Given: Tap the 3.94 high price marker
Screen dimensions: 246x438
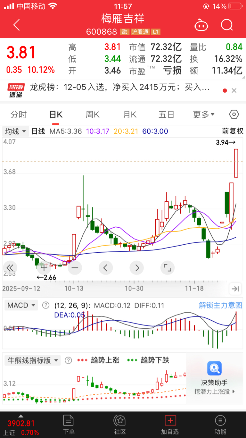Looking at the screenshot, I should pos(226,143).
